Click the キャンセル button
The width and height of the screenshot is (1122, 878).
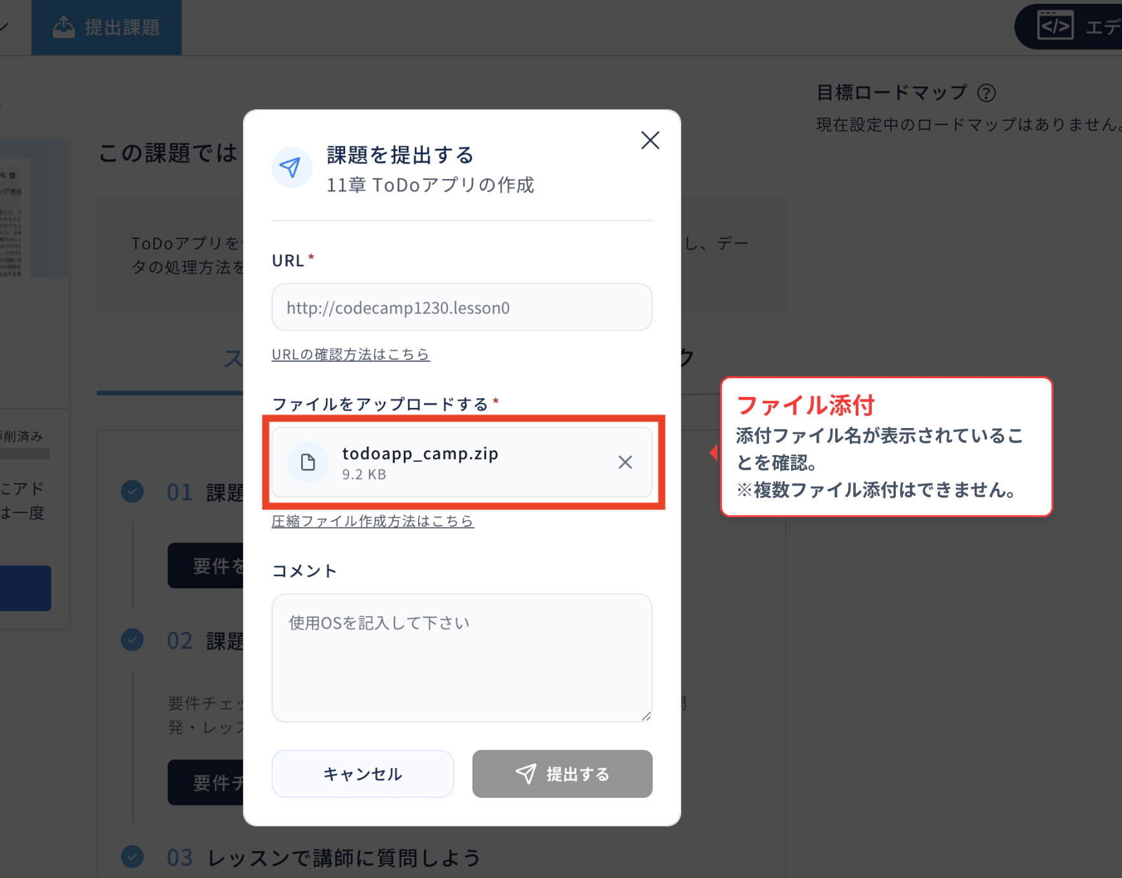(x=363, y=774)
